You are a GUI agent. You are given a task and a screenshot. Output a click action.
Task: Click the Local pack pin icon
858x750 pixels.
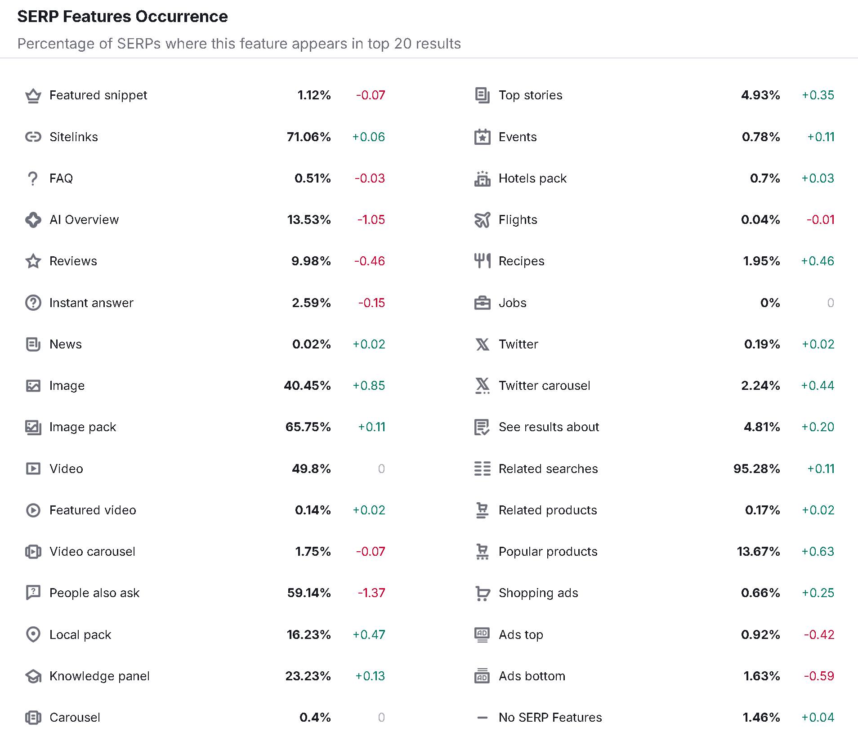pyautogui.click(x=33, y=634)
